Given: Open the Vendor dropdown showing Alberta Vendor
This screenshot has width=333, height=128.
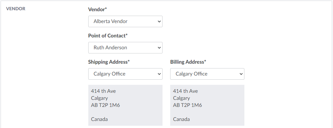Looking at the screenshot, I should [125, 21].
